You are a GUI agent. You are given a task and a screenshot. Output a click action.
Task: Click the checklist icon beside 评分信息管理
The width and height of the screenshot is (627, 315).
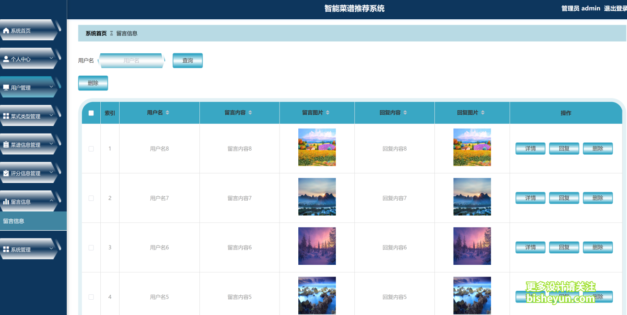point(6,173)
